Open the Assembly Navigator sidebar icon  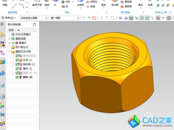[x=2, y=35]
